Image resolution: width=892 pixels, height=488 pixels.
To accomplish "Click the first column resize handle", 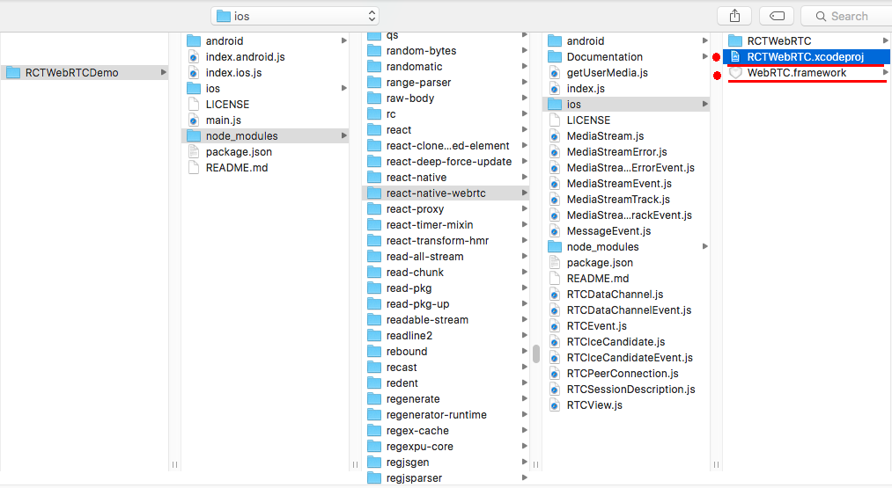I will coord(174,465).
